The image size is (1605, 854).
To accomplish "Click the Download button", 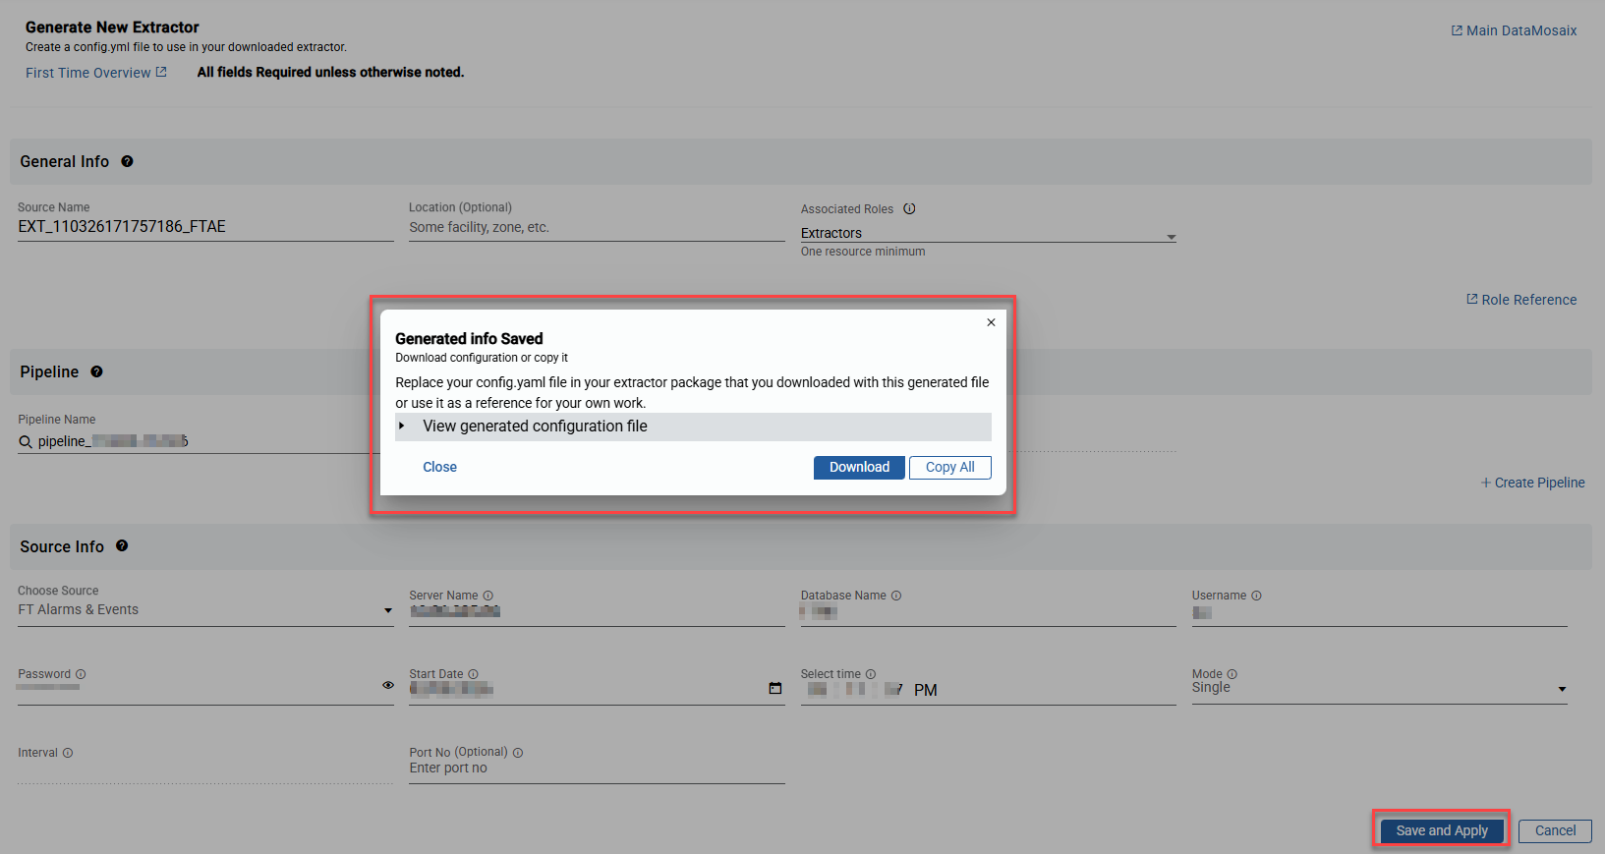I will [859, 468].
